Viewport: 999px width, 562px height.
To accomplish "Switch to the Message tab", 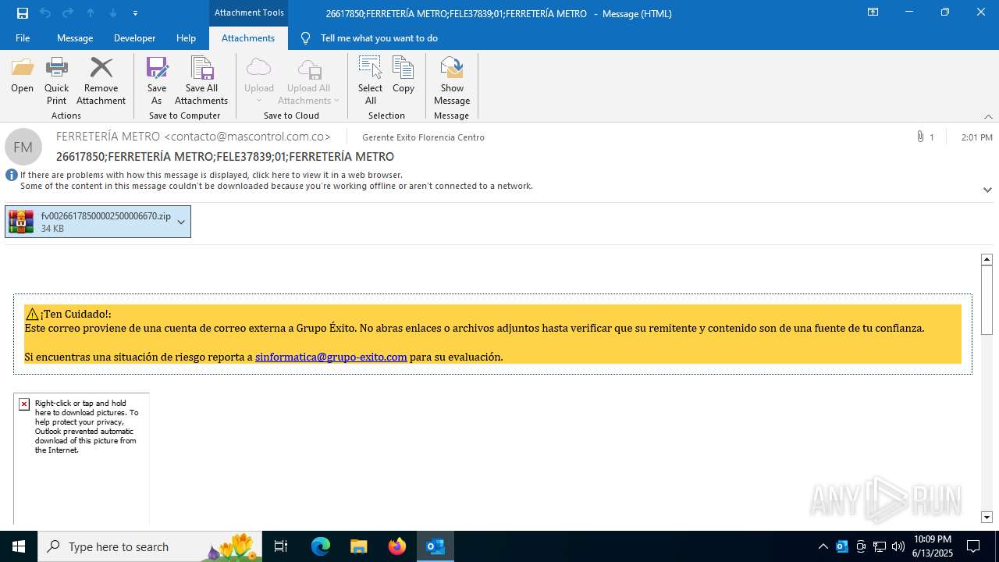I will [x=75, y=38].
